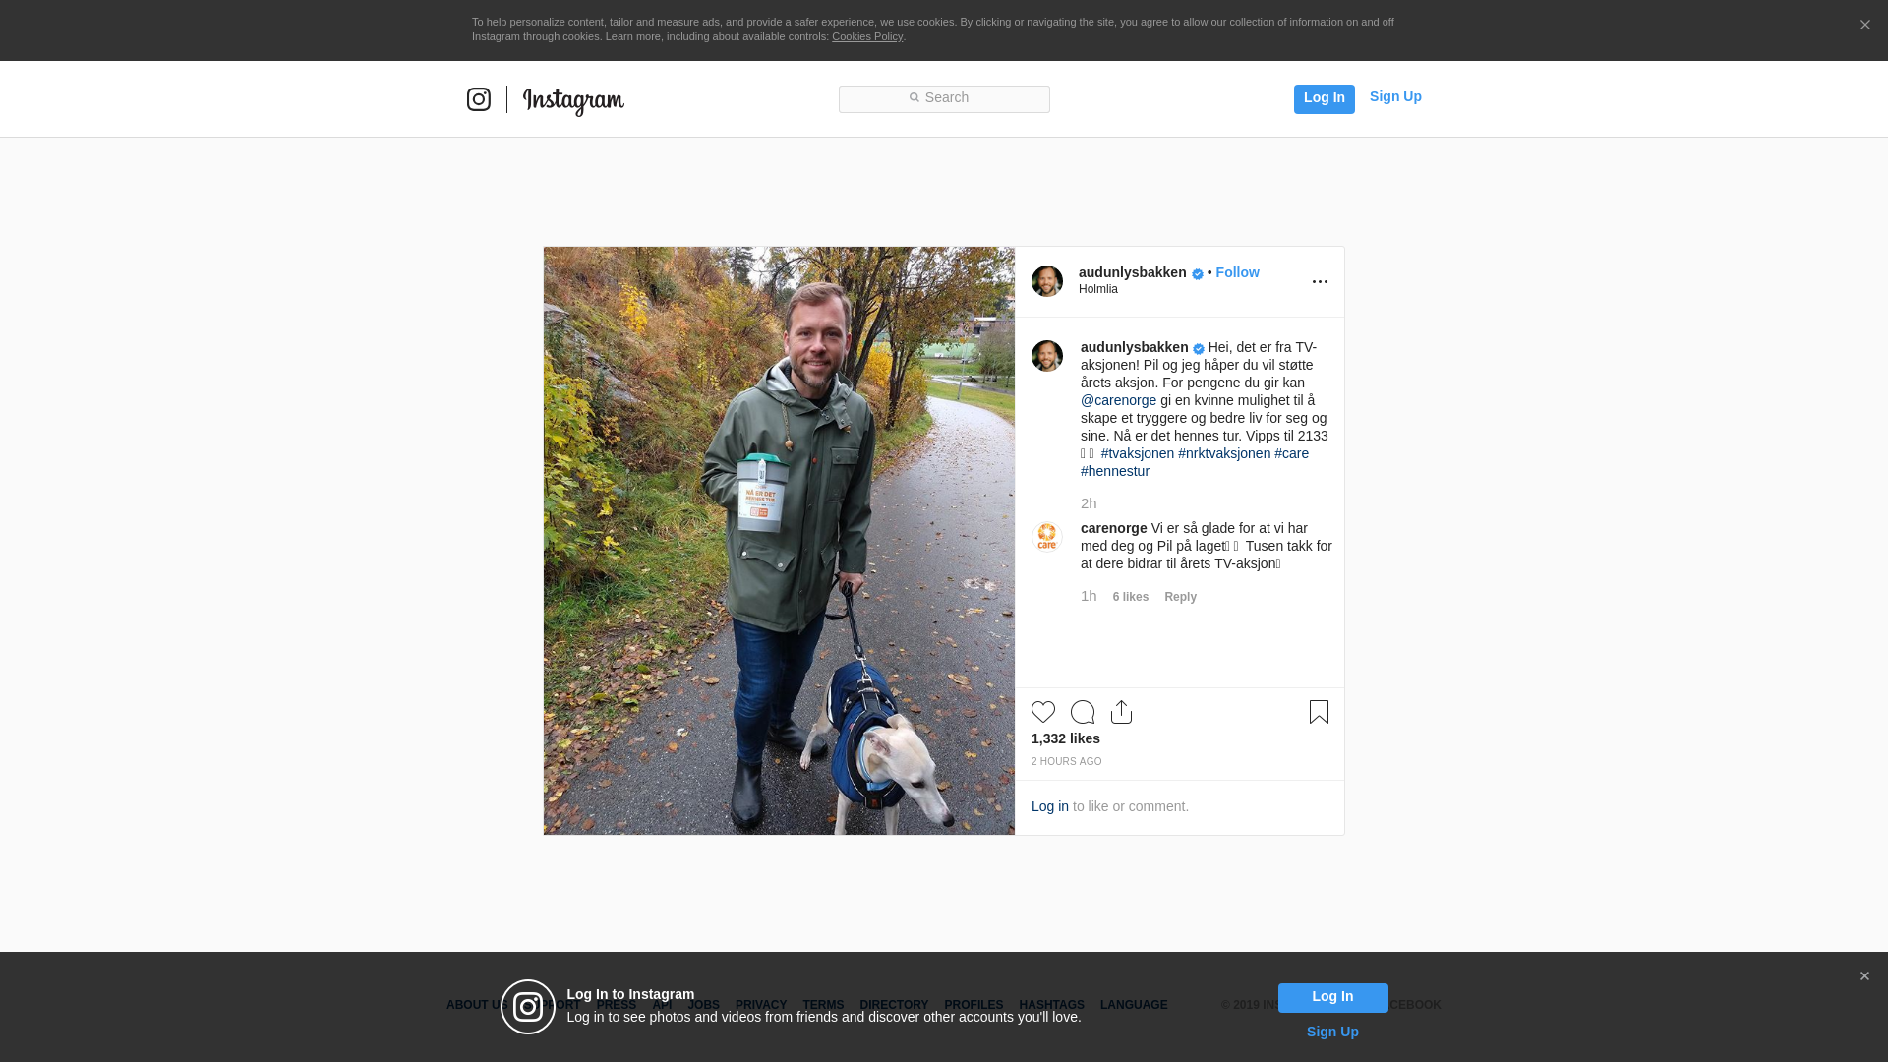The width and height of the screenshot is (1888, 1062).
Task: Click audunlysbakken avatar next to caption
Action: click(x=1047, y=356)
